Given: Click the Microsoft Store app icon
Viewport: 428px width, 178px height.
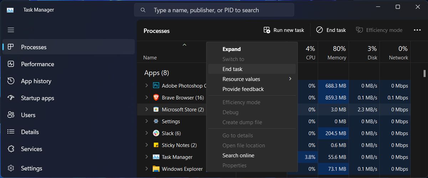Looking at the screenshot, I should [156, 110].
